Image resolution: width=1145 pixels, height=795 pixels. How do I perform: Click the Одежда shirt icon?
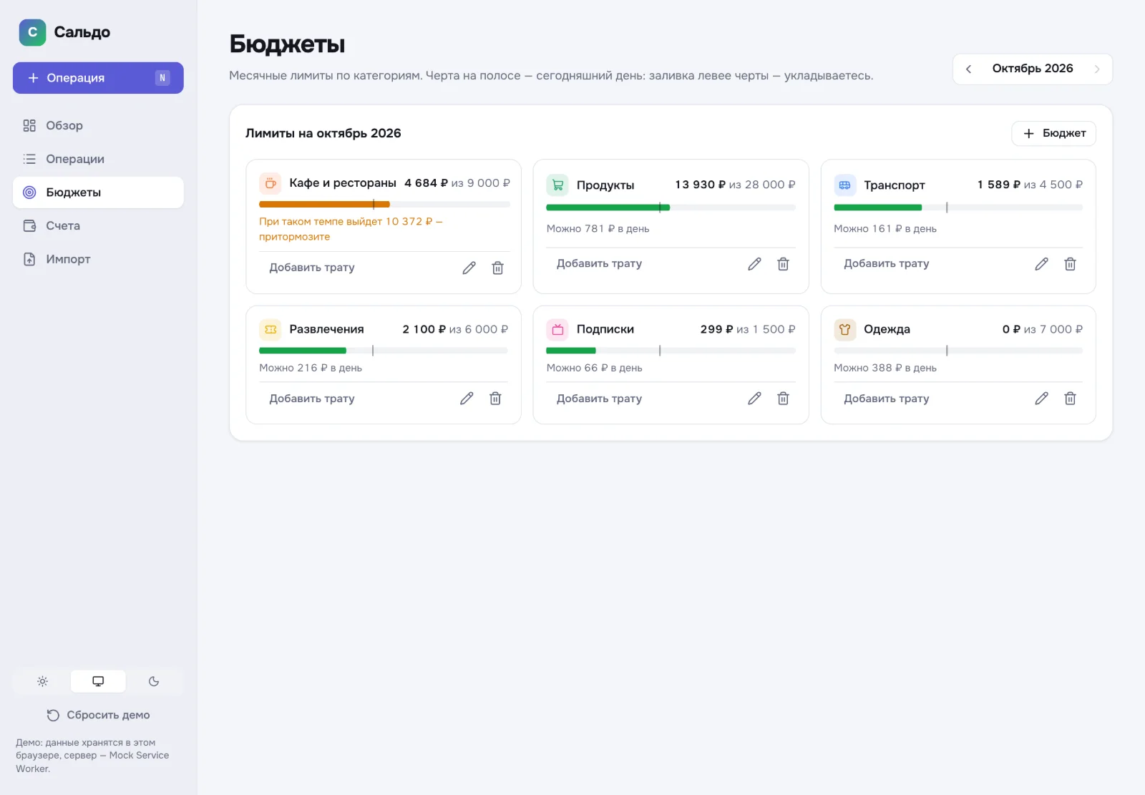pos(845,329)
